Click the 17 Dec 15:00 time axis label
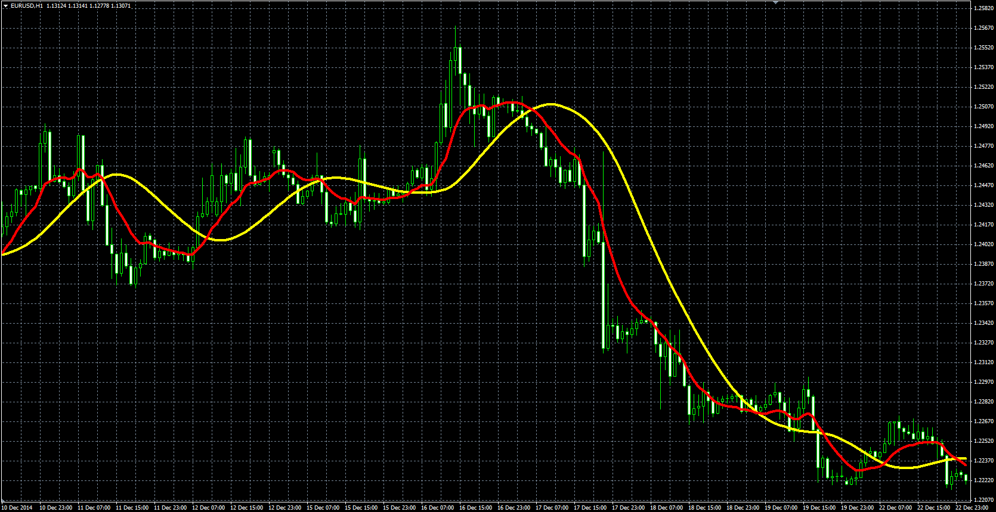The image size is (996, 512). point(590,508)
